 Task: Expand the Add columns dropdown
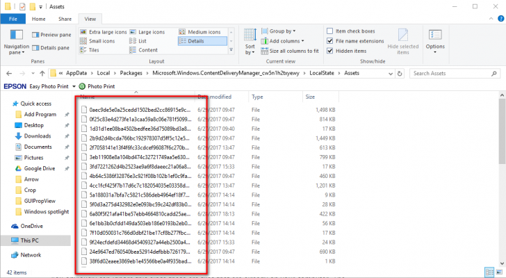click(x=283, y=41)
